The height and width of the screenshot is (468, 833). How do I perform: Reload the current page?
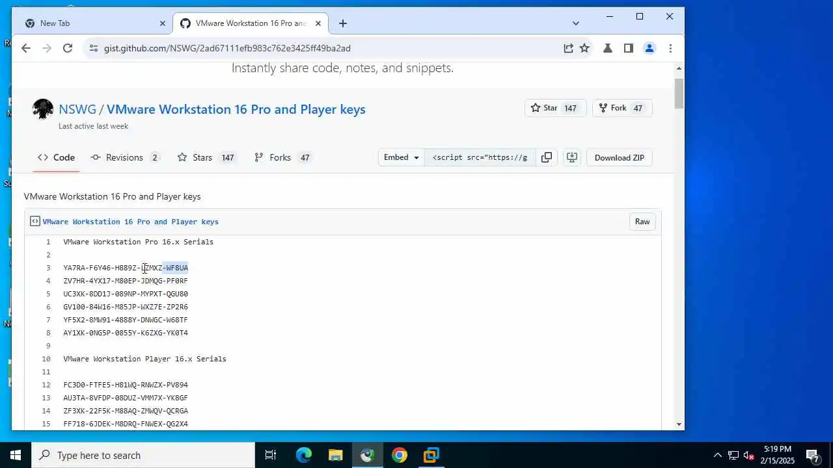click(x=68, y=48)
